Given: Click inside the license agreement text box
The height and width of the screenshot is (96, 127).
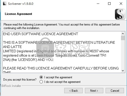Looking at the screenshot, I should click(x=62, y=52).
